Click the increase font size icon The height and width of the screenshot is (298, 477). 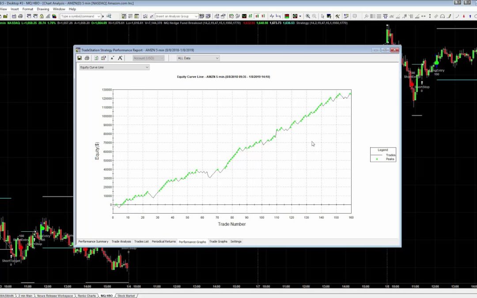(x=120, y=58)
